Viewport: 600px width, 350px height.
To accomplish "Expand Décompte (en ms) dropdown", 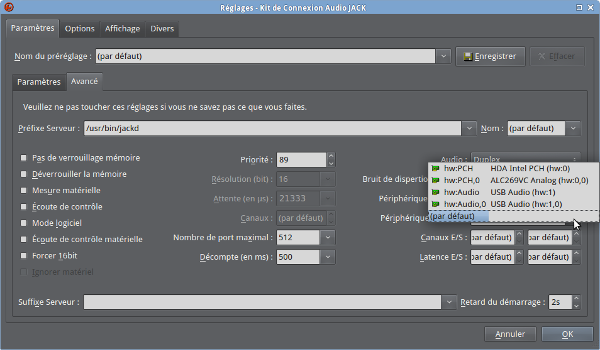I will [x=328, y=257].
